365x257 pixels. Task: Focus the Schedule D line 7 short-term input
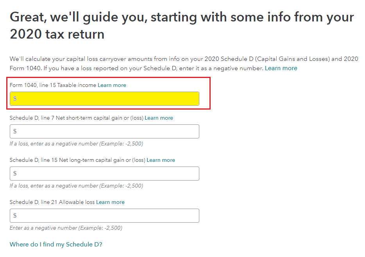pos(107,131)
